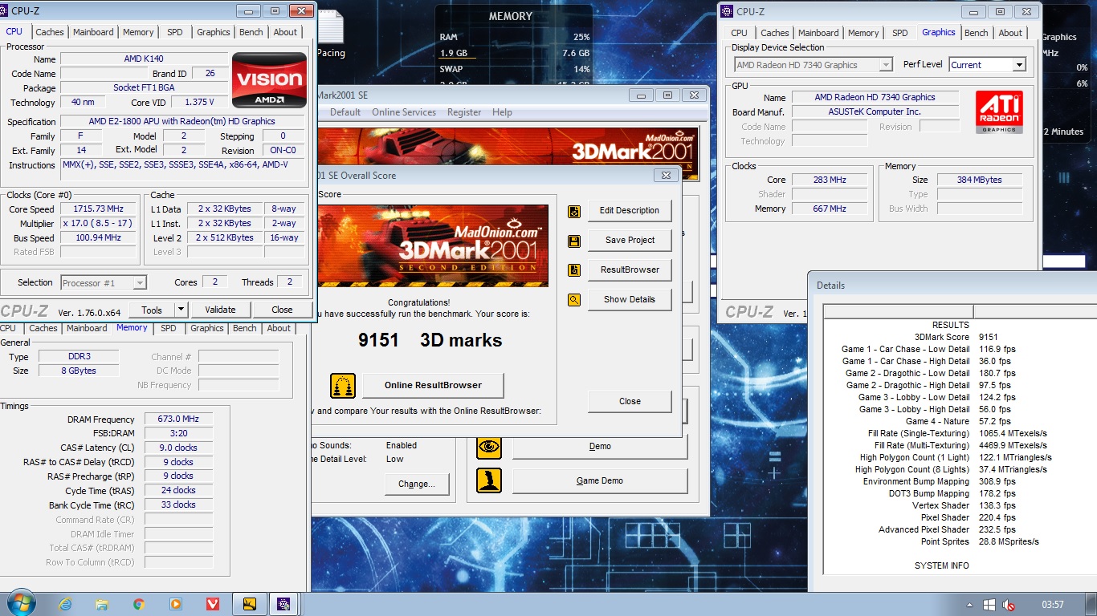Click the Change... button in 3DMark2001
1097x616 pixels.
[416, 484]
